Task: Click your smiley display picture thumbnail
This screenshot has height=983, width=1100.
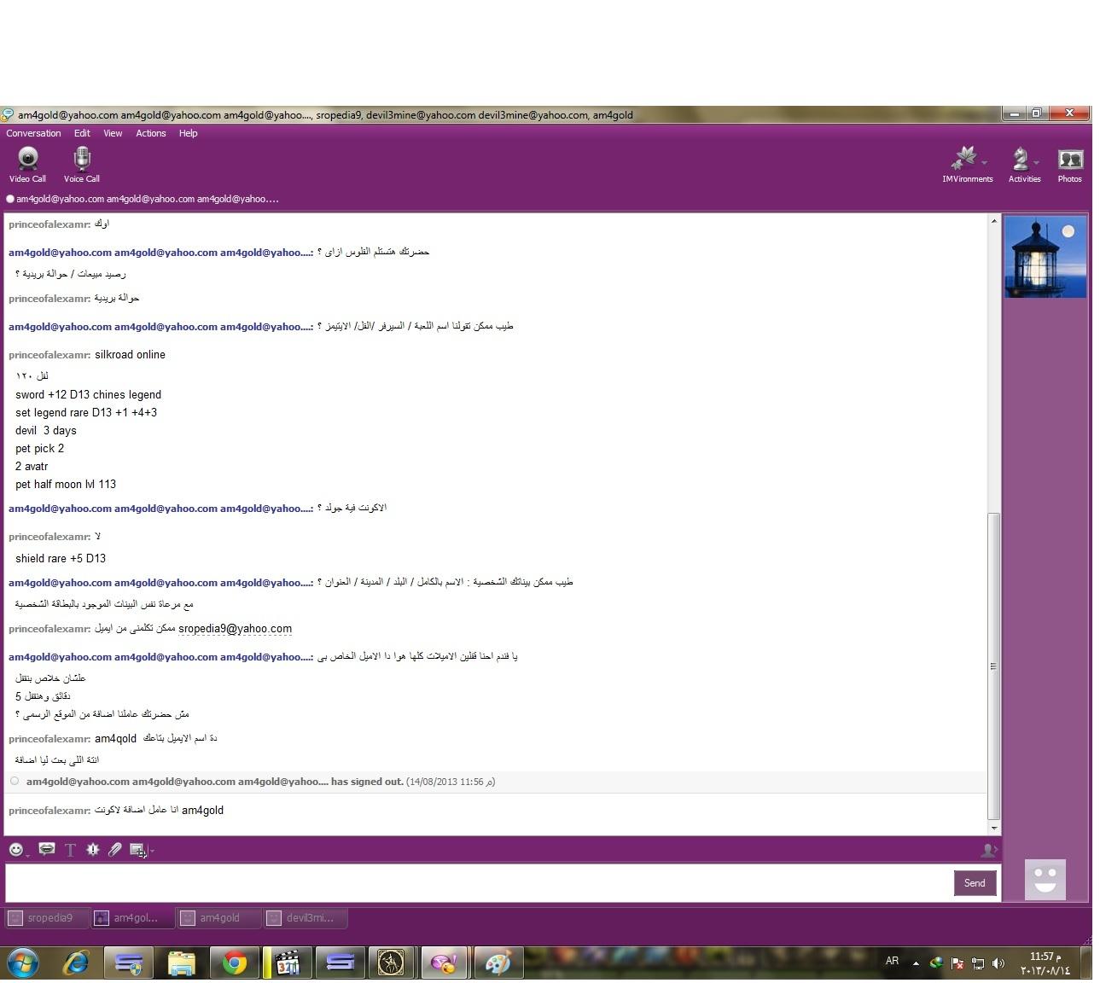Action: click(x=1045, y=879)
